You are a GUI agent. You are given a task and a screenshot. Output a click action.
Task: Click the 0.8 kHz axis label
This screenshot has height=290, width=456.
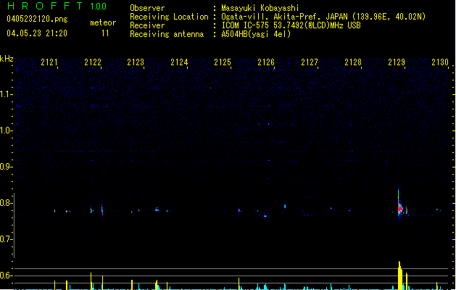[6, 203]
